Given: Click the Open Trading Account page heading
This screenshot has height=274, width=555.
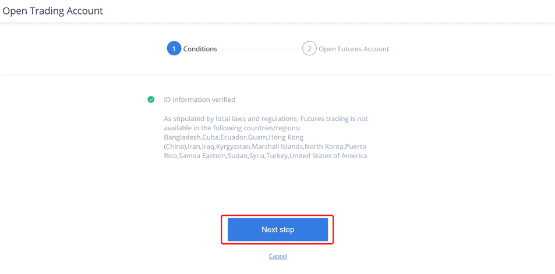Looking at the screenshot, I should click(53, 10).
